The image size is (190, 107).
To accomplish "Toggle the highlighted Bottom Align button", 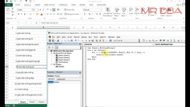I will click(x=54, y=10).
